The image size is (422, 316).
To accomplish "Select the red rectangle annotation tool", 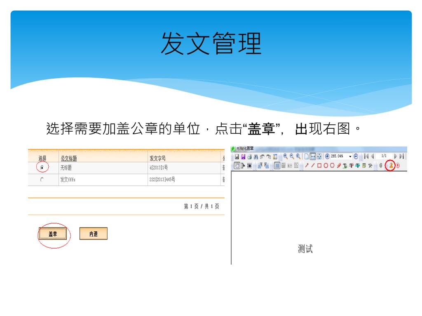I will click(x=319, y=165).
